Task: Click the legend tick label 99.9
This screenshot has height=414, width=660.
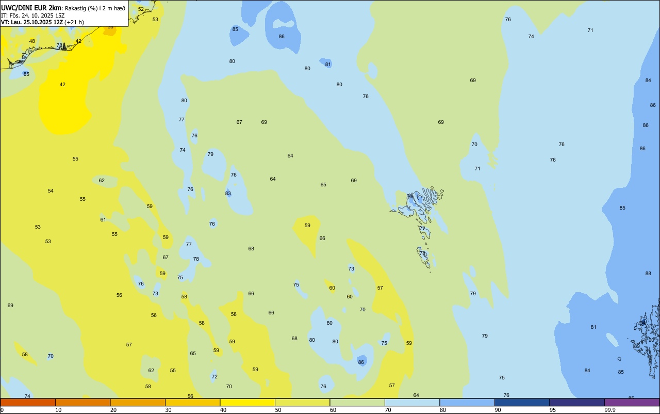Action: 610,410
